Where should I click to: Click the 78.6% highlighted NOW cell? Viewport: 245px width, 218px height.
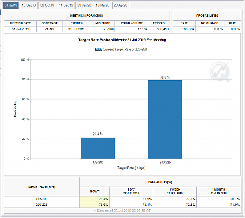pos(94,205)
